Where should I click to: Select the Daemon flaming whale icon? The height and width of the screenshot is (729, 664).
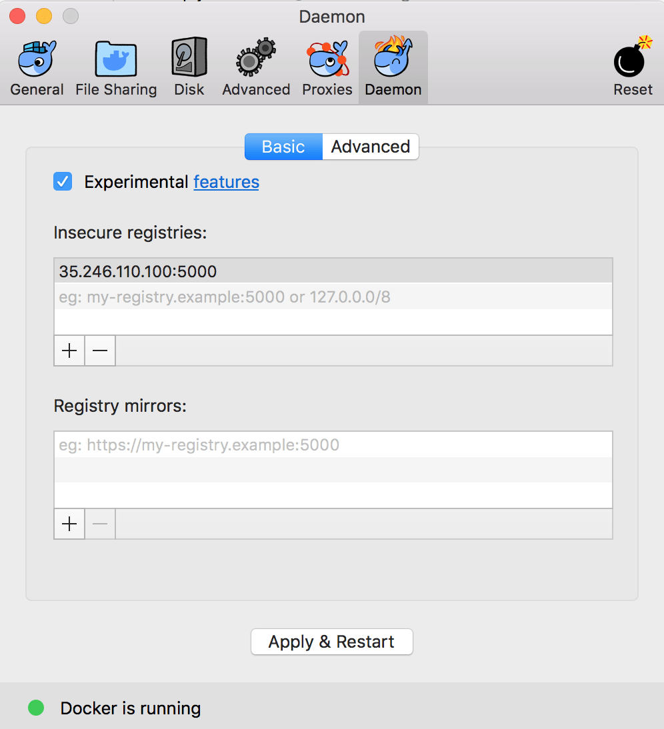tap(393, 57)
